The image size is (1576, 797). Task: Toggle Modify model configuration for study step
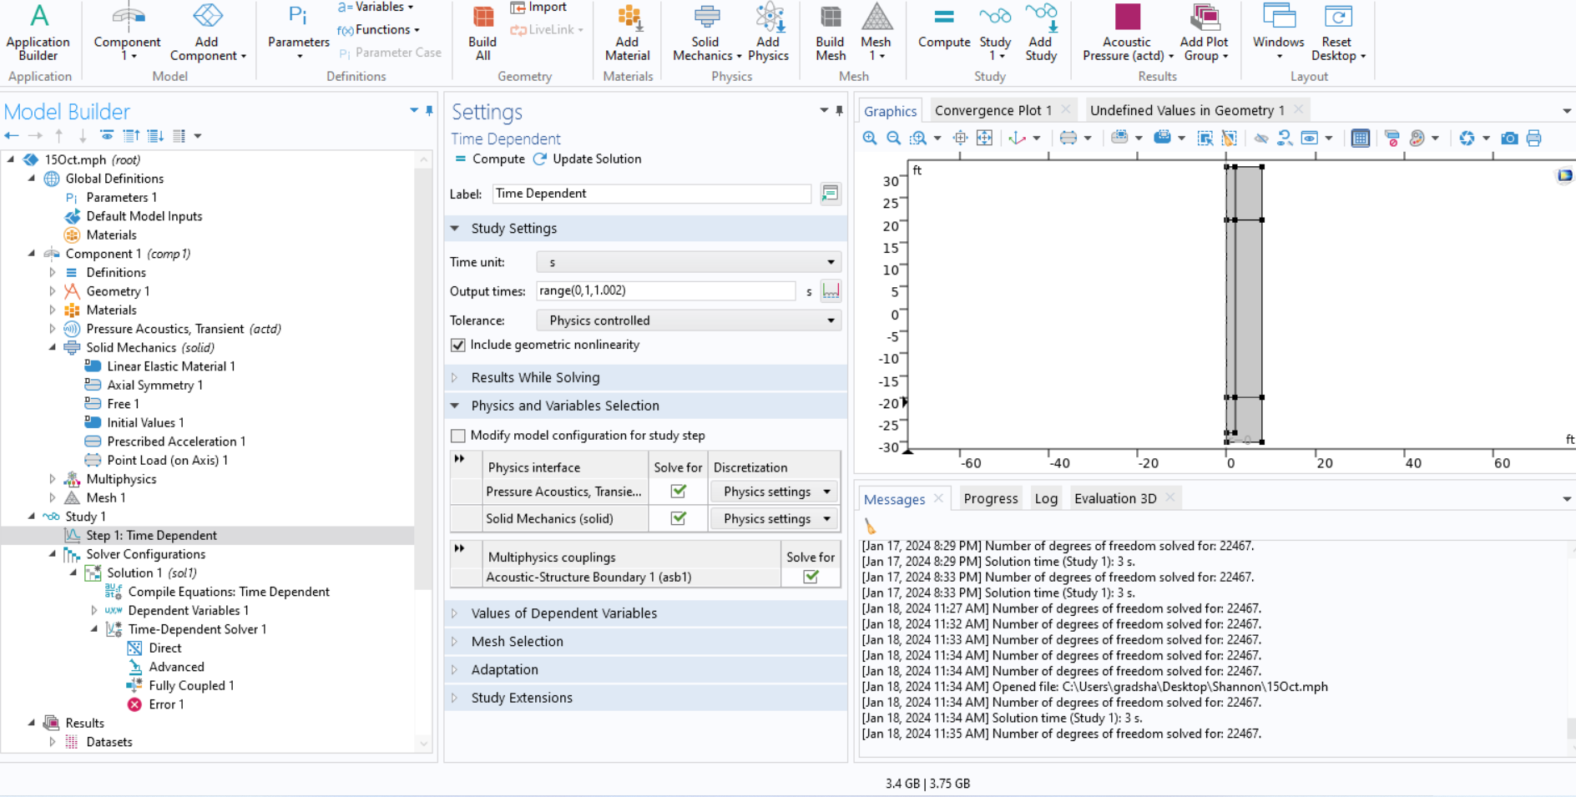[x=457, y=436]
